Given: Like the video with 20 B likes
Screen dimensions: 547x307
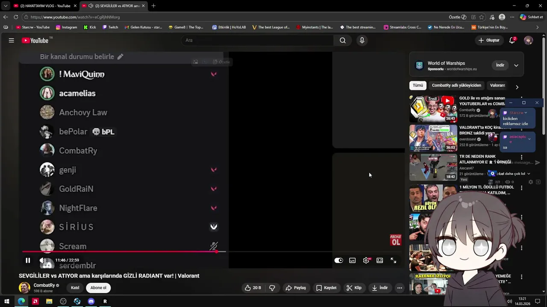Looking at the screenshot, I should [x=253, y=288].
